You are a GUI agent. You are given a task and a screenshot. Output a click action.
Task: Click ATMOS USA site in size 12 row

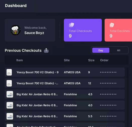tap(72, 83)
